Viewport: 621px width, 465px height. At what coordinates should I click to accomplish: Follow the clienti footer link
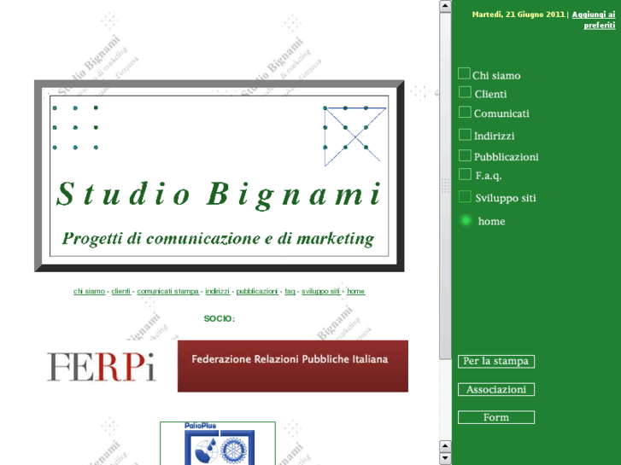click(120, 291)
